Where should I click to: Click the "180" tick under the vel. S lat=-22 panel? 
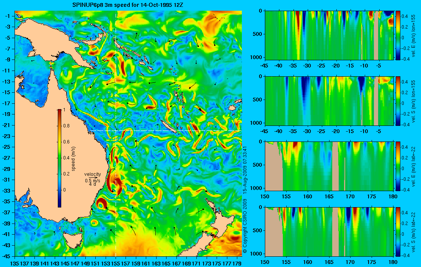(x=393, y=262)
